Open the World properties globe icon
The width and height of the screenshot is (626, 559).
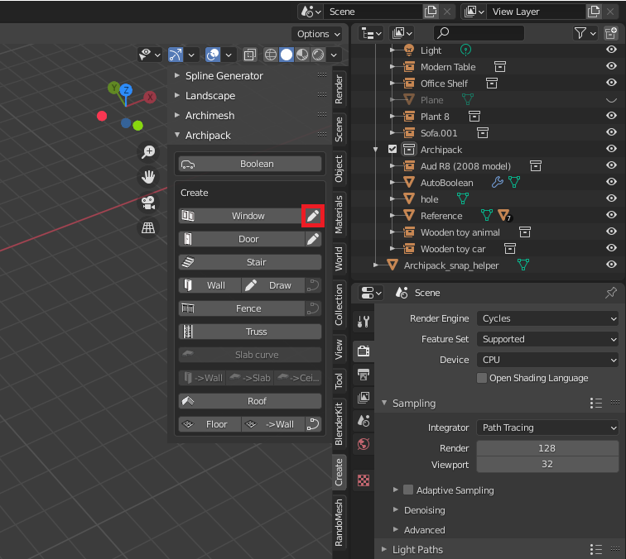(363, 444)
